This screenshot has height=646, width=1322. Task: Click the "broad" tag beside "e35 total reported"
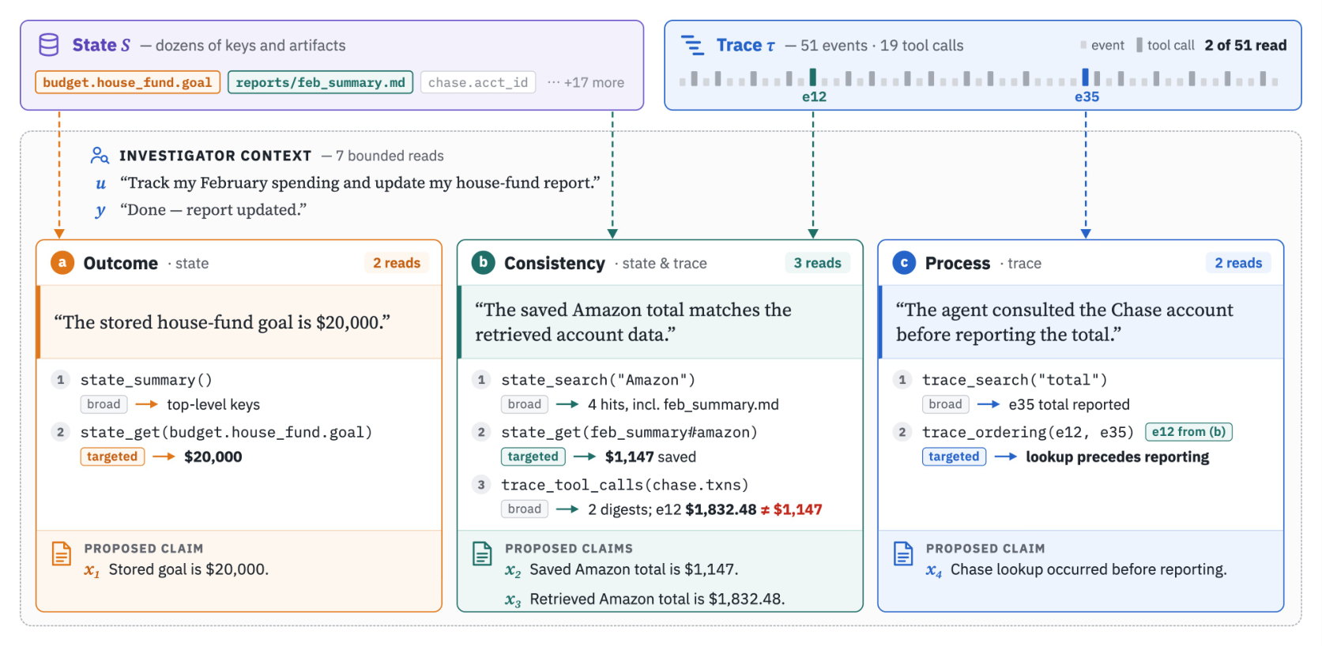click(945, 404)
